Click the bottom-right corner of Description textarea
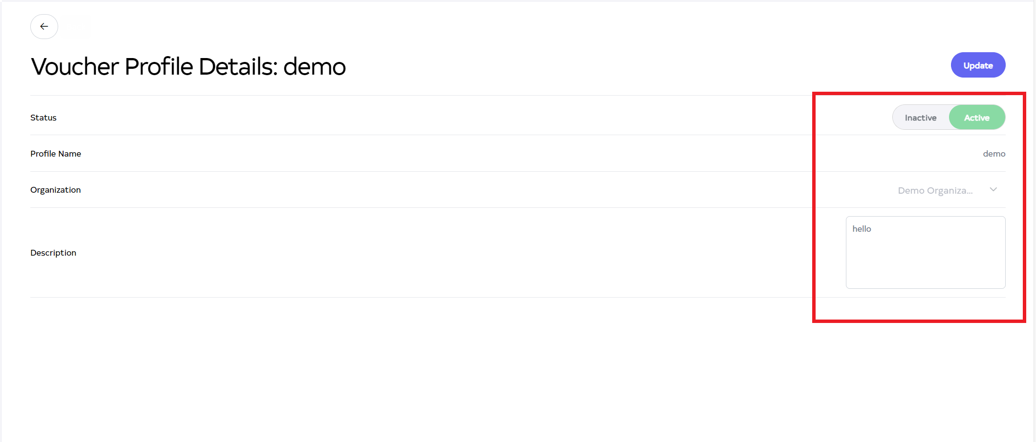The height and width of the screenshot is (442, 1036). point(1003,286)
